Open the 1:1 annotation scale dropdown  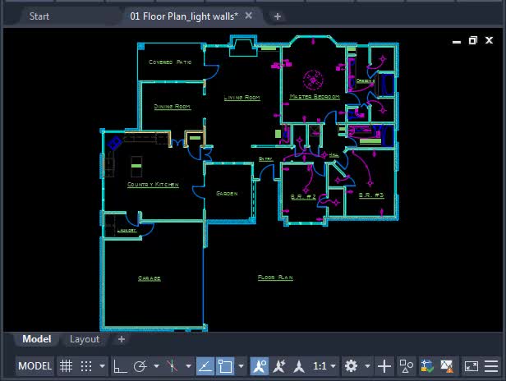324,366
